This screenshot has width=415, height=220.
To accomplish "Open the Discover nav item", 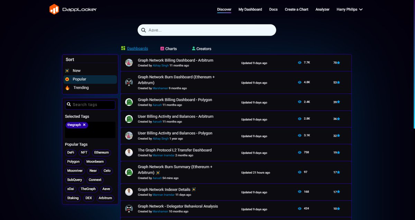I will pos(224,9).
